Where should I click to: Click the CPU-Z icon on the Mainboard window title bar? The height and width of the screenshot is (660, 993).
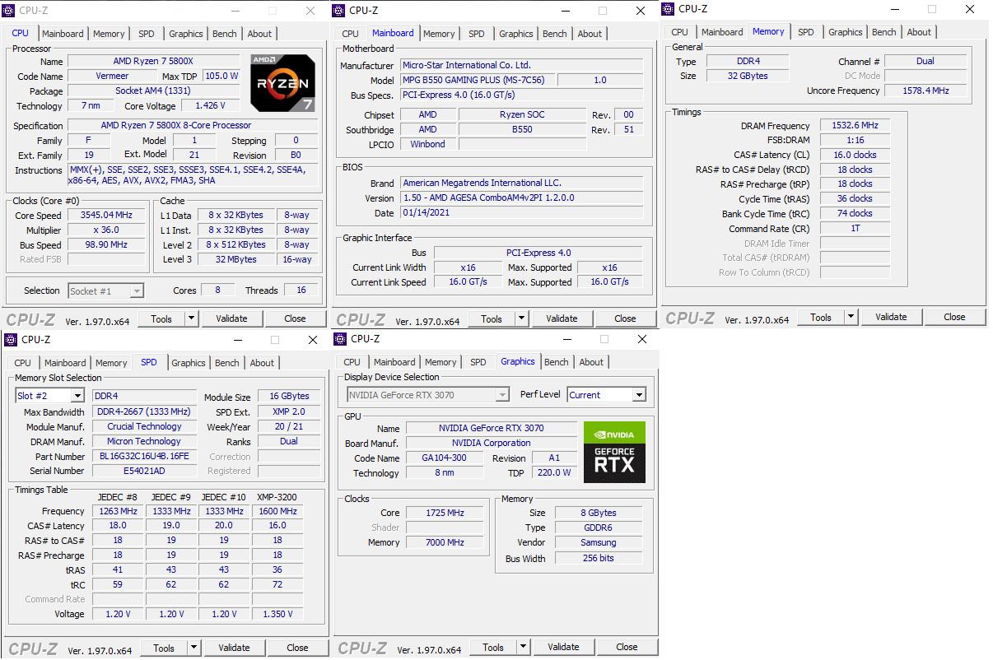tap(339, 11)
